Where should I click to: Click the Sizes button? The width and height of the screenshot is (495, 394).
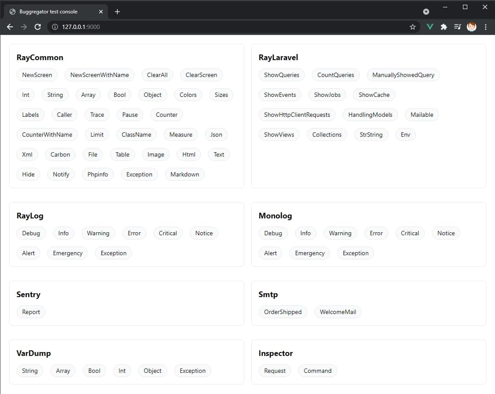(x=221, y=95)
